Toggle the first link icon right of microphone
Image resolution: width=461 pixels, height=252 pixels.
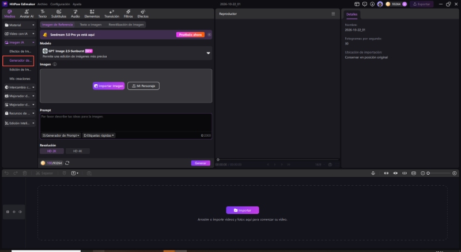(386, 173)
